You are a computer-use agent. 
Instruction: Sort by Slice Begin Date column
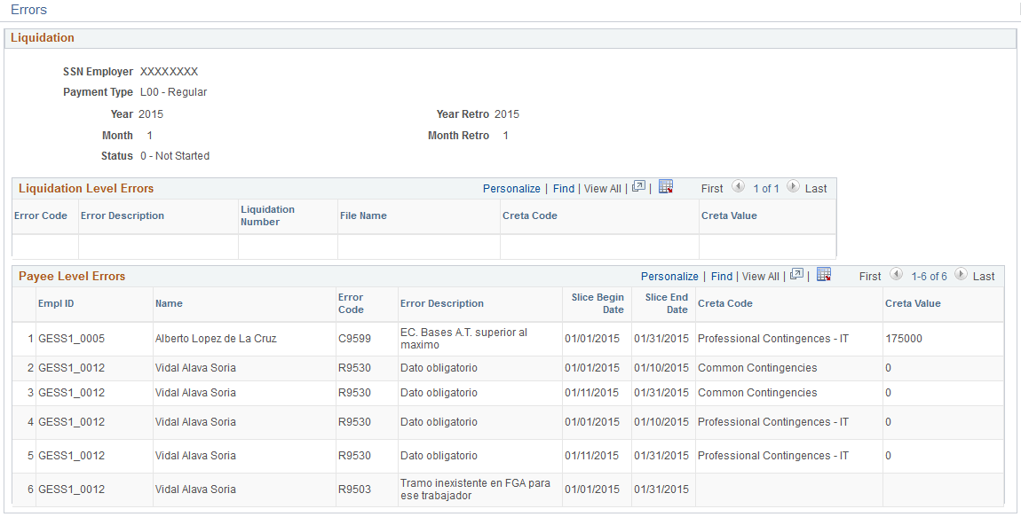[x=598, y=303]
